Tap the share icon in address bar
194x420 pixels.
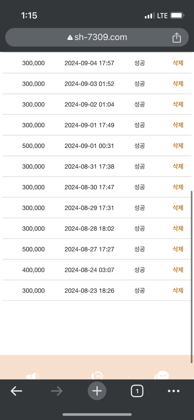click(177, 38)
